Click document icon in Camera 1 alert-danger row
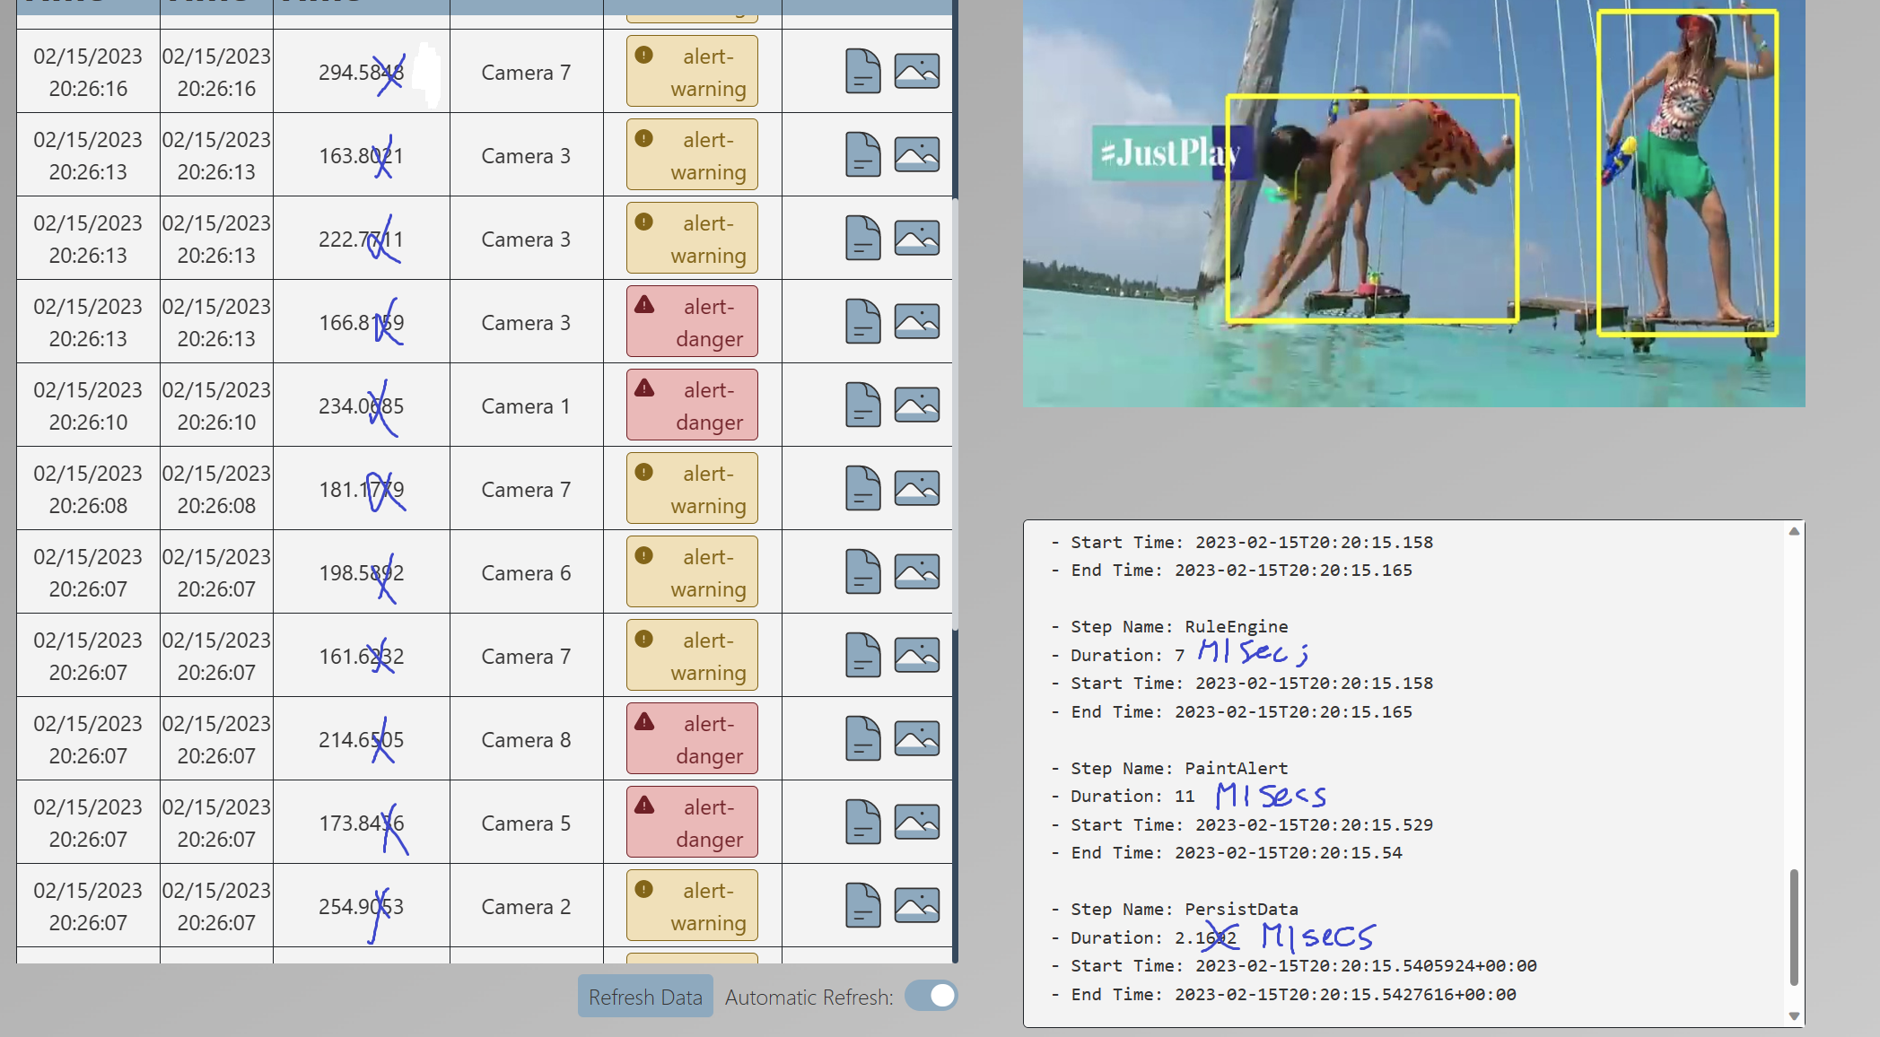The height and width of the screenshot is (1037, 1880). pos(862,405)
